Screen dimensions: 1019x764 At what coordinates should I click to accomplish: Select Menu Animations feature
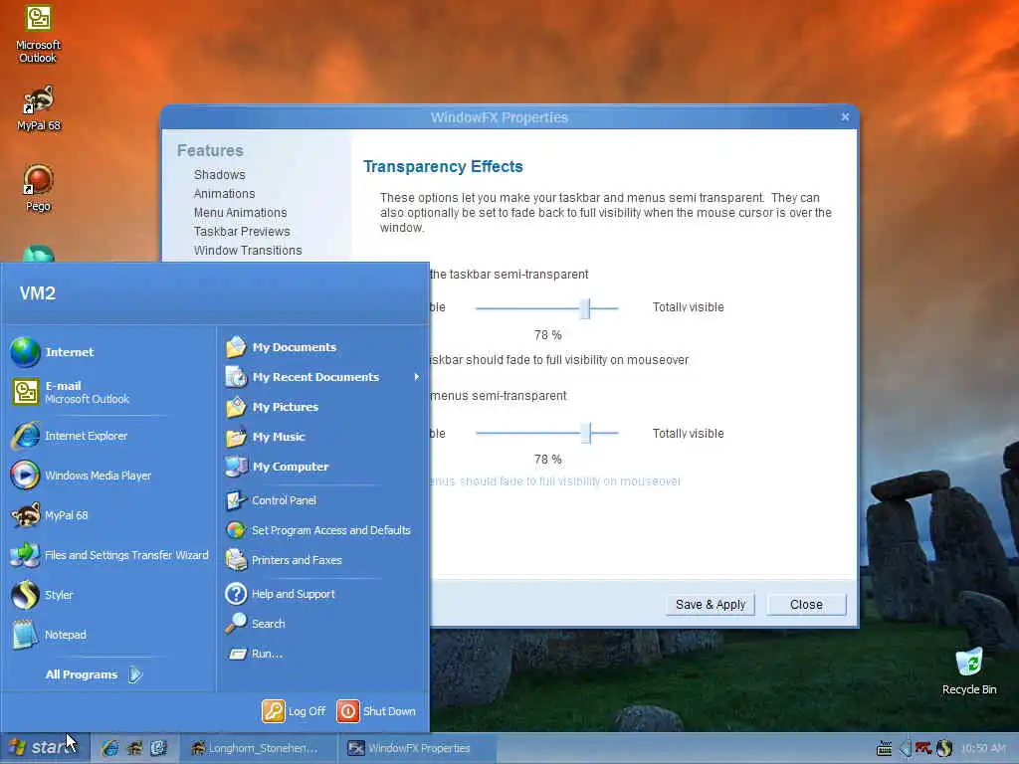(241, 213)
